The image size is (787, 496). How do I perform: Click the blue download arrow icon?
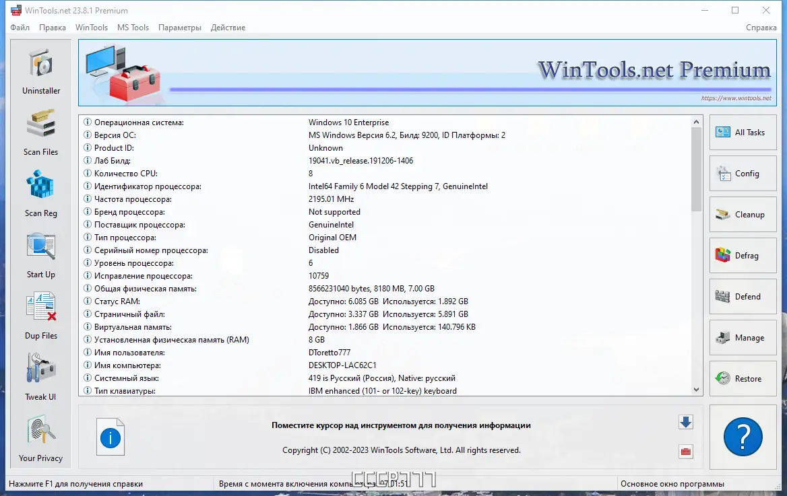click(685, 422)
